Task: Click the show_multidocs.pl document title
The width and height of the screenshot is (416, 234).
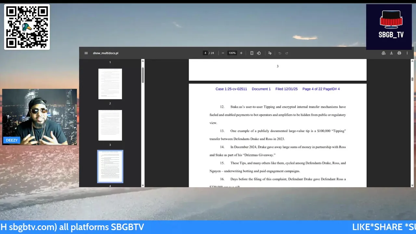Action: [106, 53]
